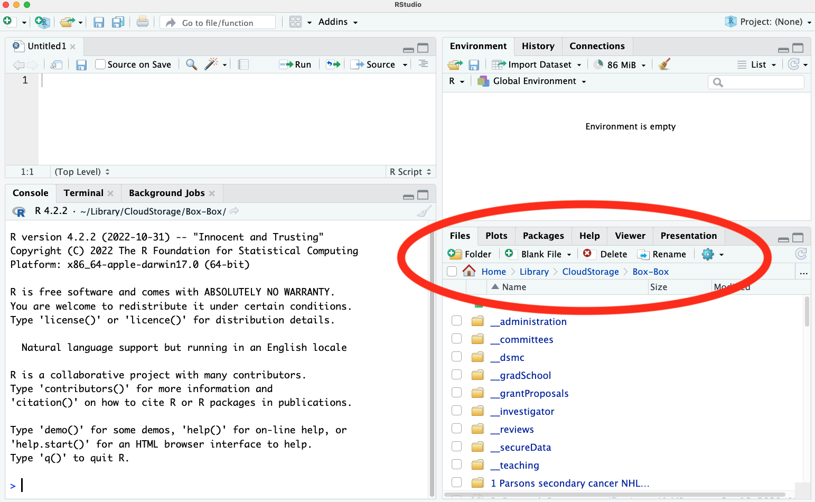Navigate to CloudStorage breadcrumb link

(591, 272)
